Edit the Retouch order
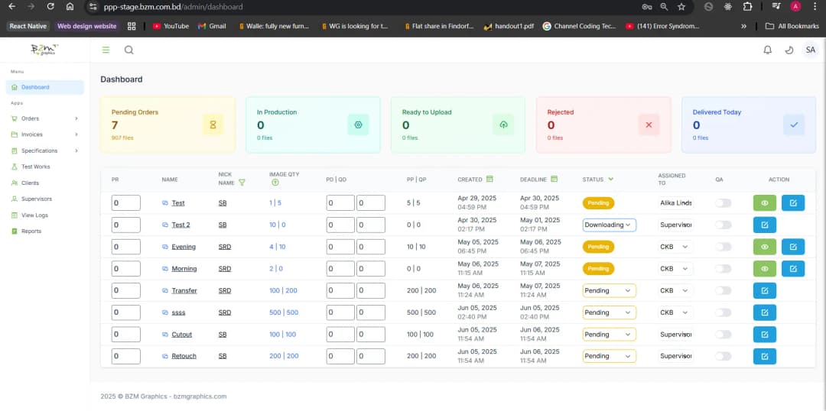Image resolution: width=826 pixels, height=411 pixels. (764, 356)
